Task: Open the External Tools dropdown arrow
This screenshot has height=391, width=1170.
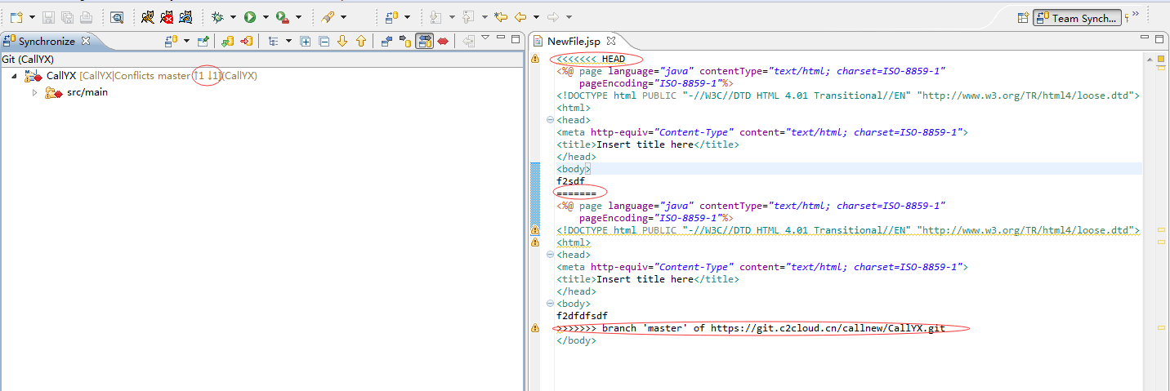Action: (298, 17)
